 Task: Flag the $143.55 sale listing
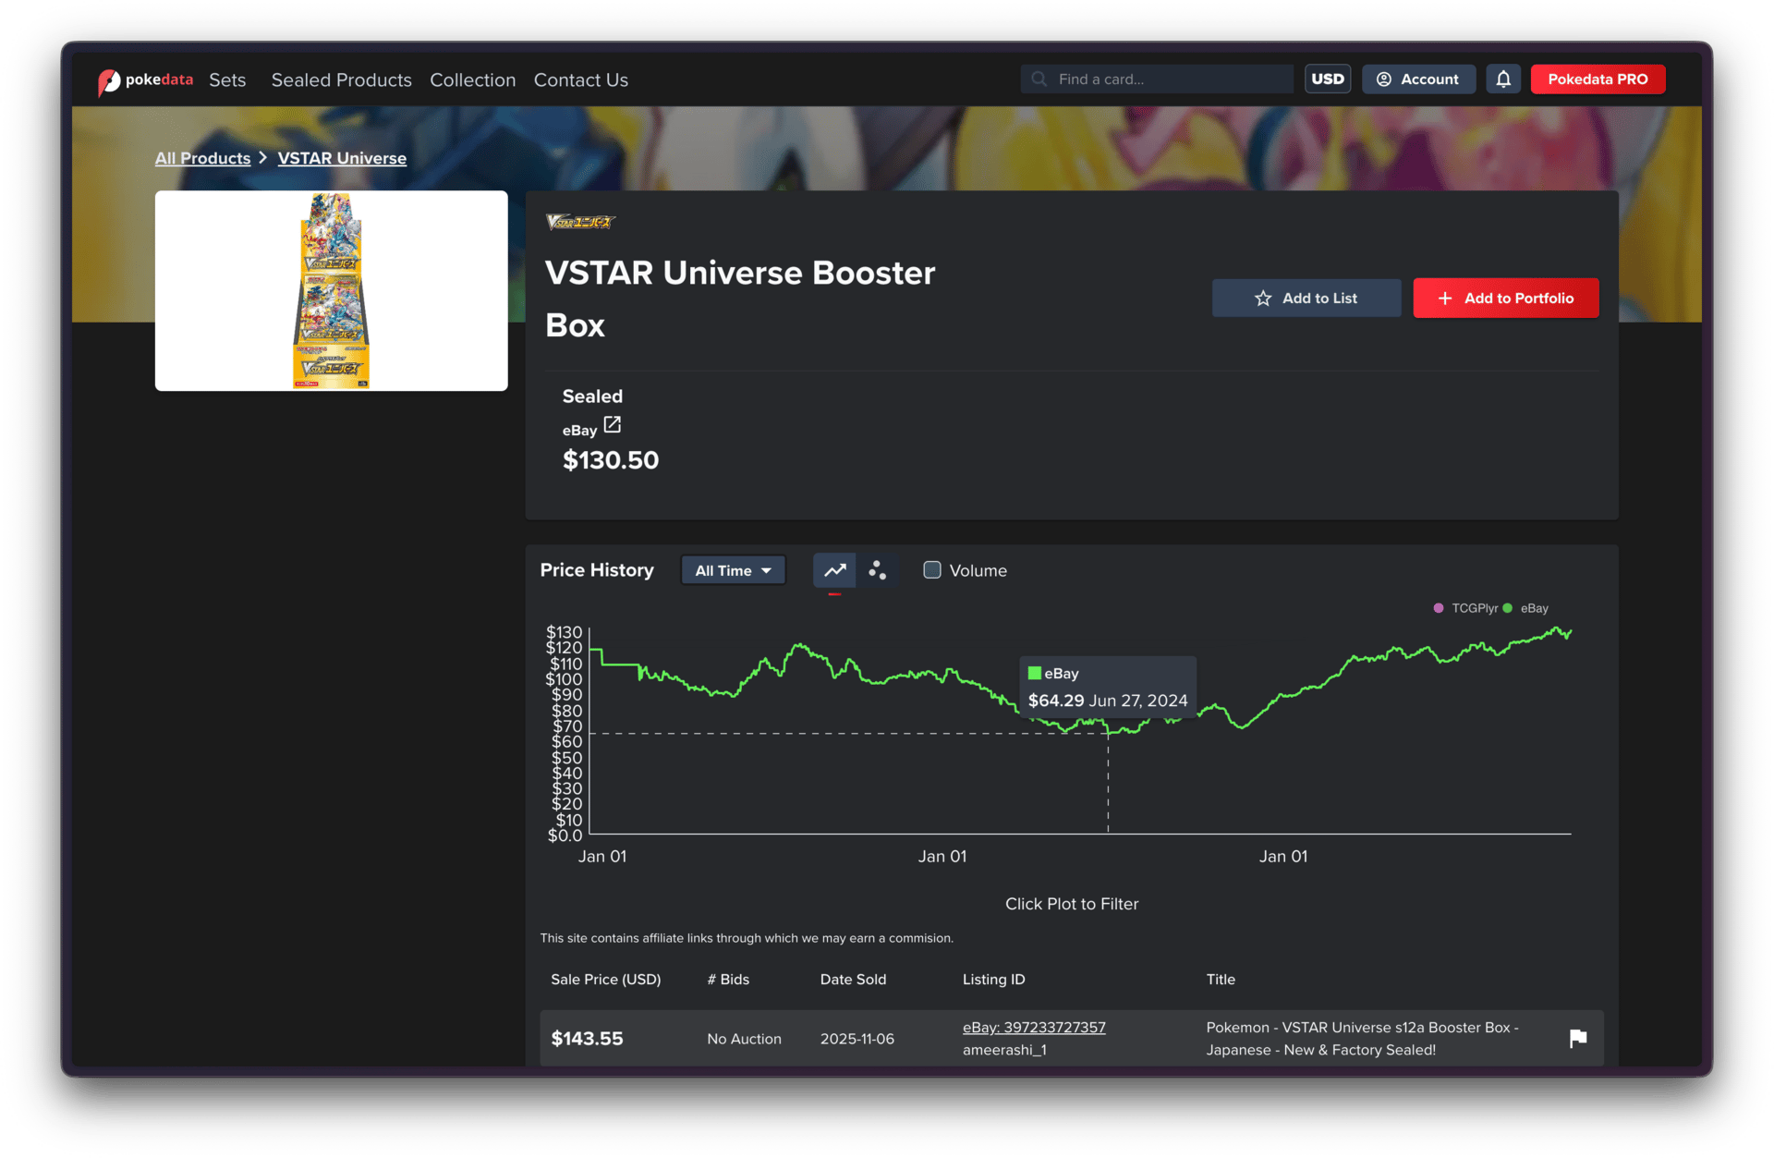pos(1578,1038)
